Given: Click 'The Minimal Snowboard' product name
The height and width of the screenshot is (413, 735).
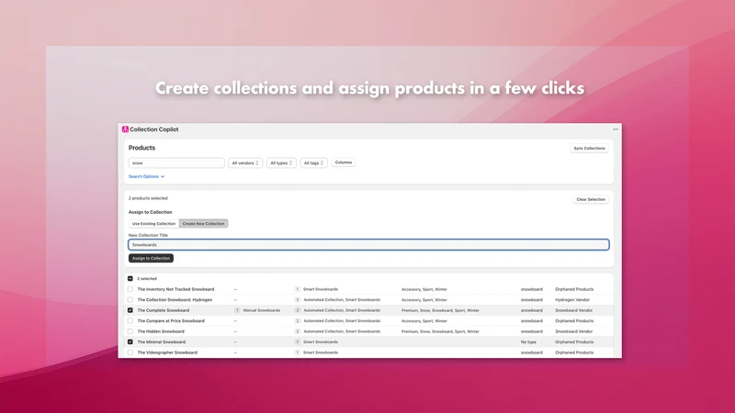Looking at the screenshot, I should coord(162,341).
